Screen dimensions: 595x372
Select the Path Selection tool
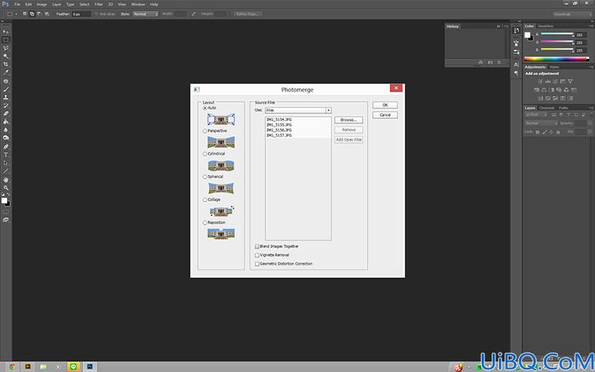point(6,163)
